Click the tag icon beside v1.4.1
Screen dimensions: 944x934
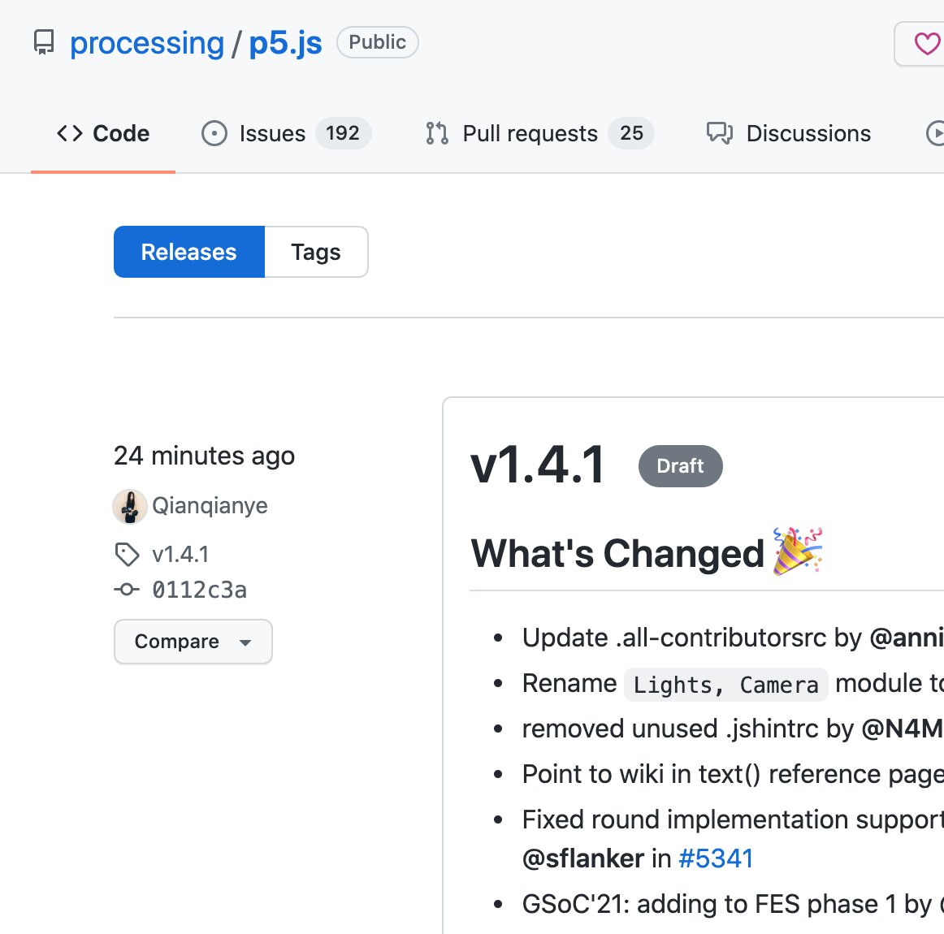[127, 554]
